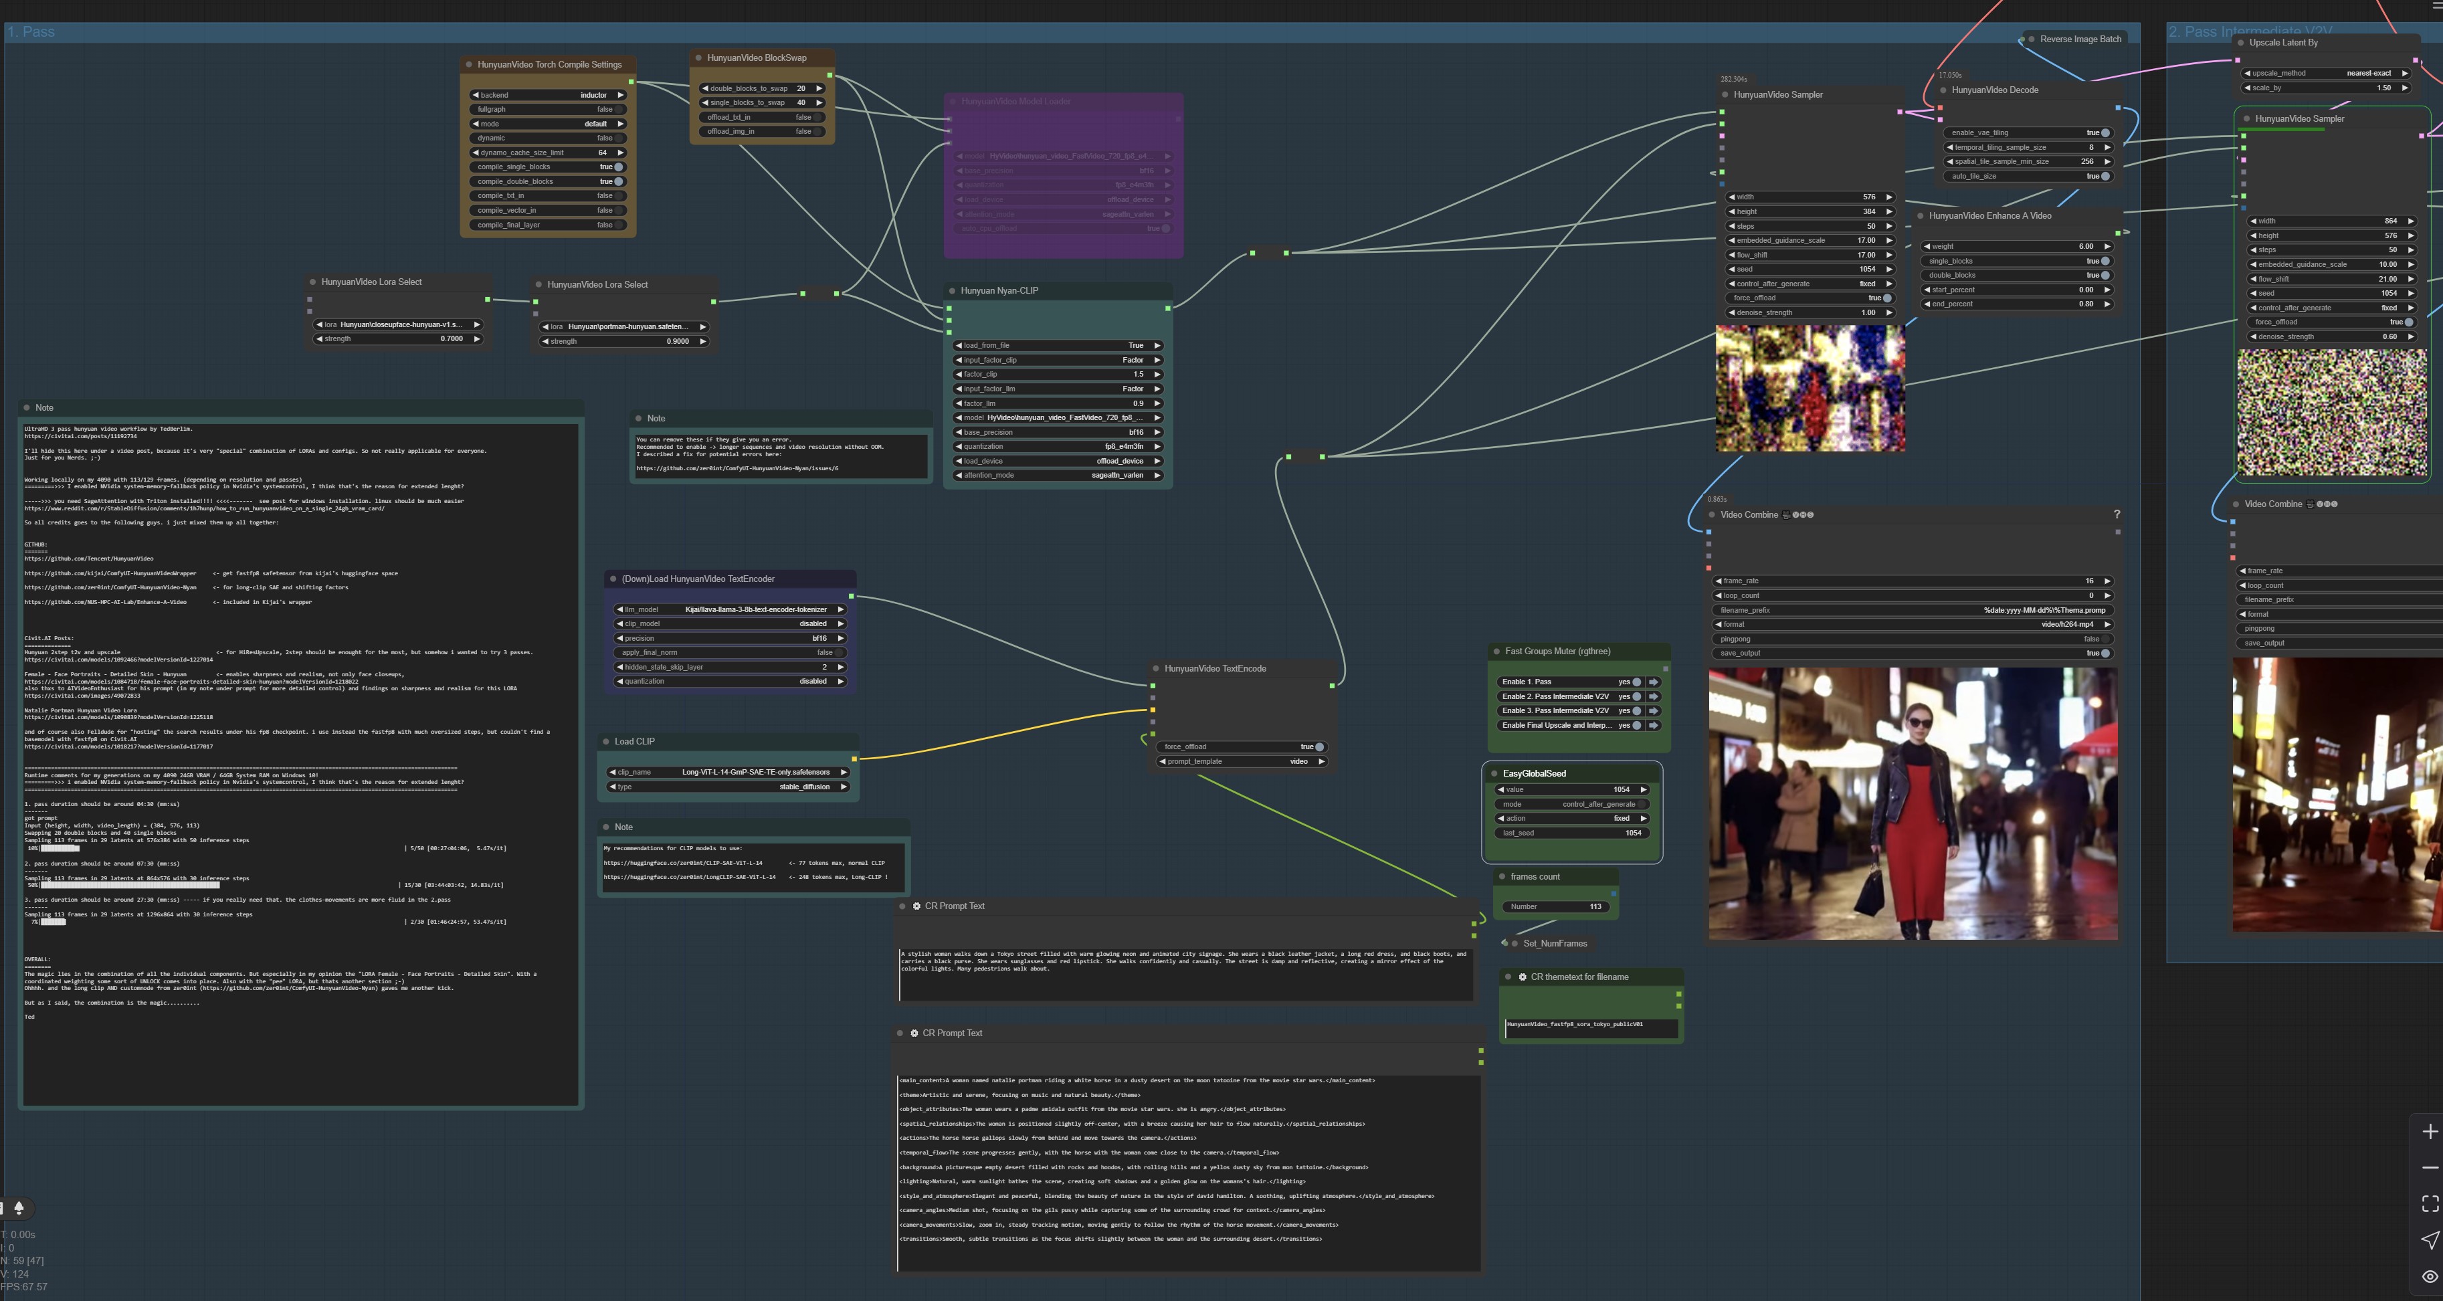Decrease factor_clip with left arrow

(x=959, y=375)
